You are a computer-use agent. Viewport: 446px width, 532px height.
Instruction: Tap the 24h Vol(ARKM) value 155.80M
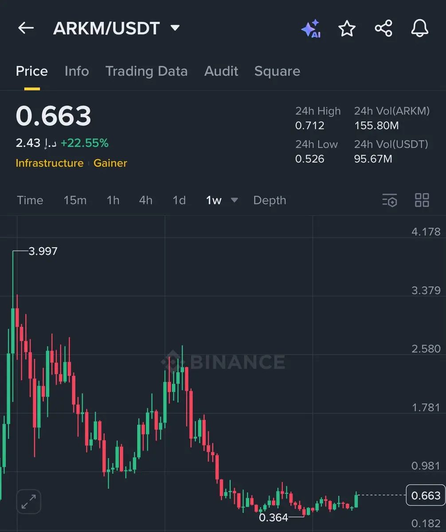376,125
